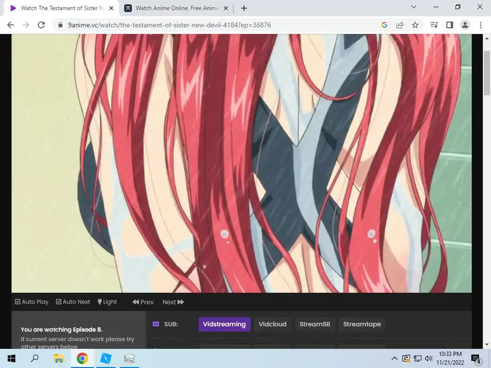Select the StreamSB server
The image size is (491, 368).
point(315,324)
